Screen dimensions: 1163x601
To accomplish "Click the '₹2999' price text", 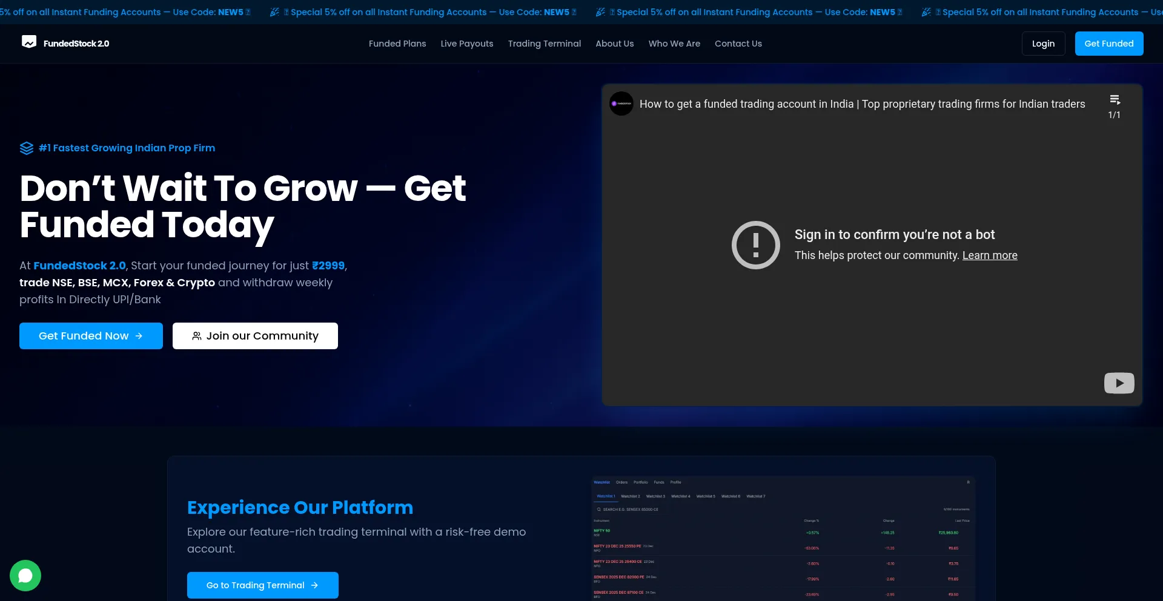I will (328, 266).
